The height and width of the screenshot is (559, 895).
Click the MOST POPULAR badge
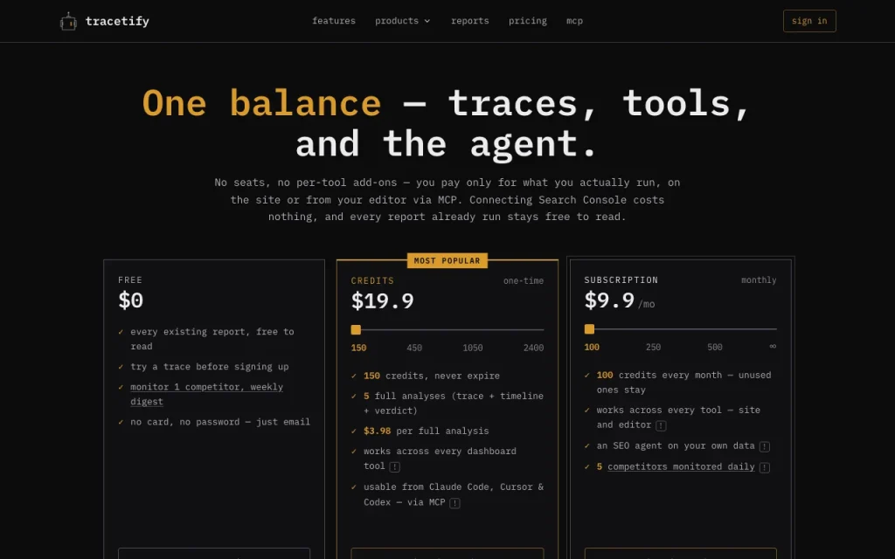pyautogui.click(x=447, y=260)
